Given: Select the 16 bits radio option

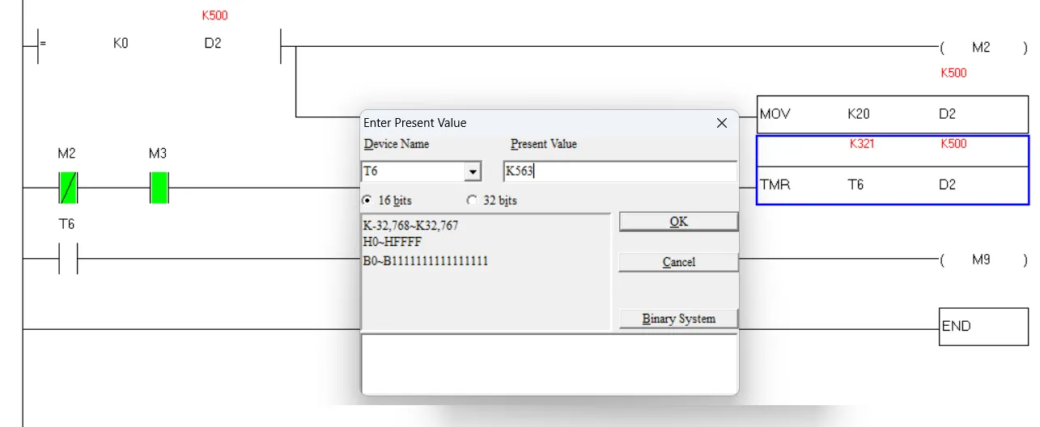Looking at the screenshot, I should [x=367, y=200].
